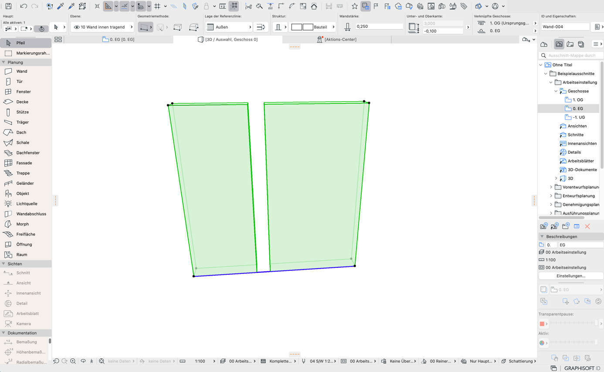Flip wall reference line side button
604x372 pixels.
(261, 27)
